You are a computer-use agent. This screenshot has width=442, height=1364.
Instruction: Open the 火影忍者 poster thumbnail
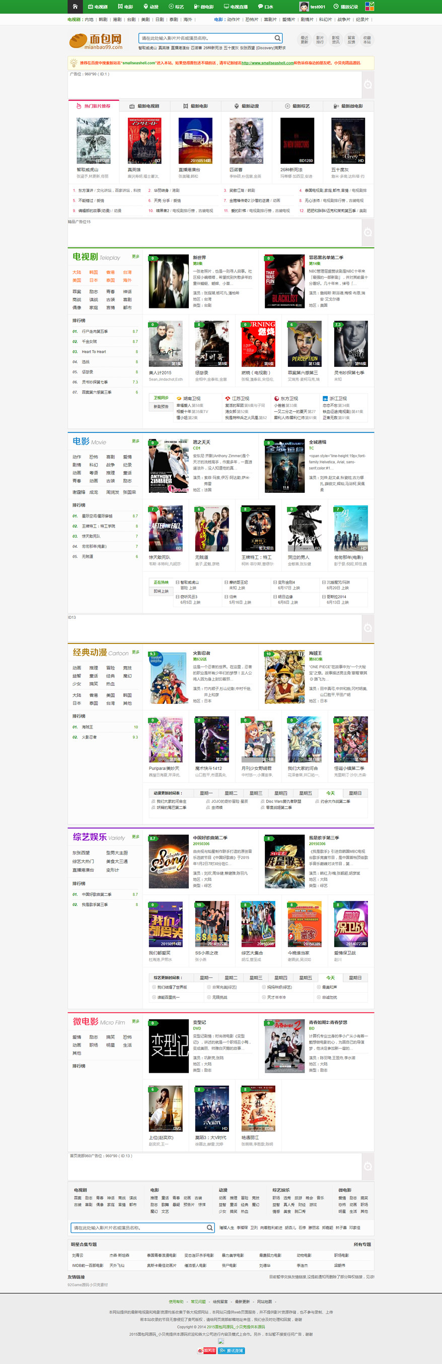point(169,677)
